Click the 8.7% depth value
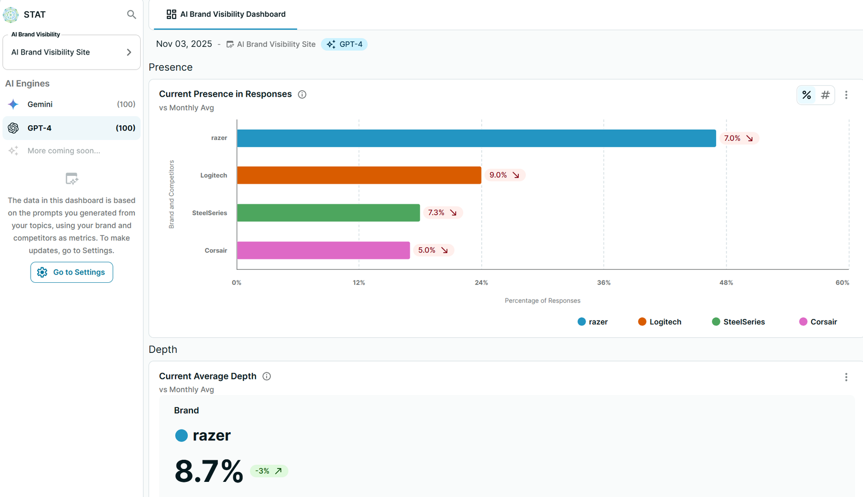The height and width of the screenshot is (497, 863). pyautogui.click(x=209, y=471)
